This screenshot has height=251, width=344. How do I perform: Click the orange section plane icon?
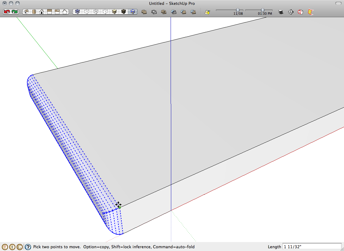311,12
